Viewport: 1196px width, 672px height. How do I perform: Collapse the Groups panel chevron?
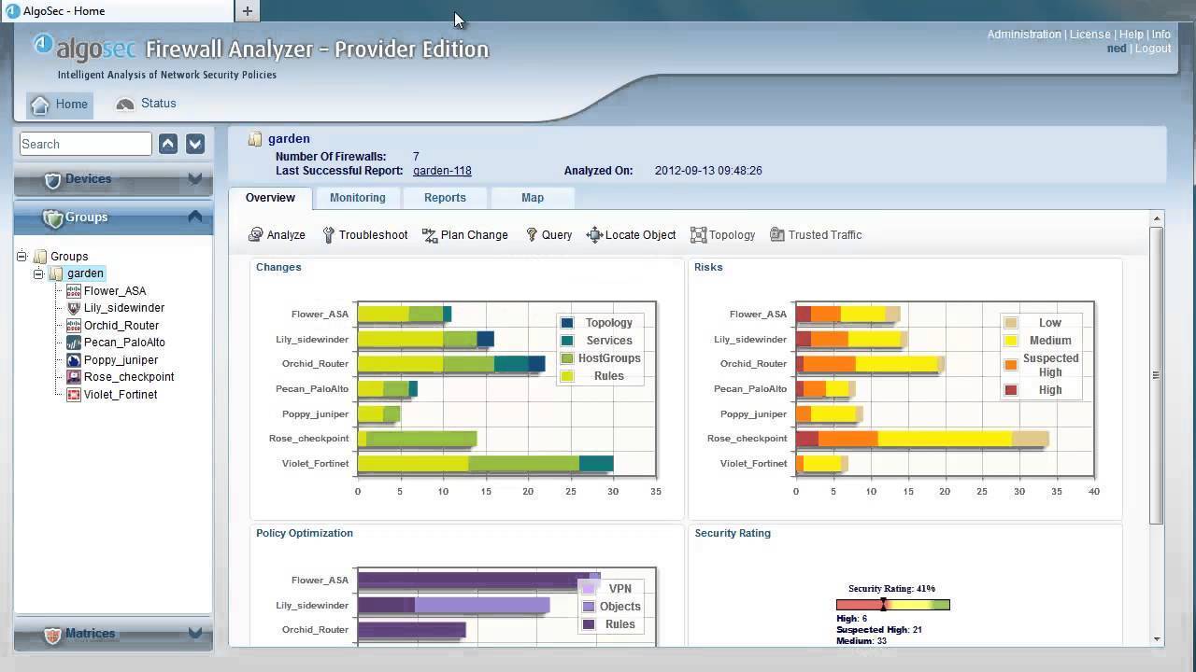coord(195,217)
